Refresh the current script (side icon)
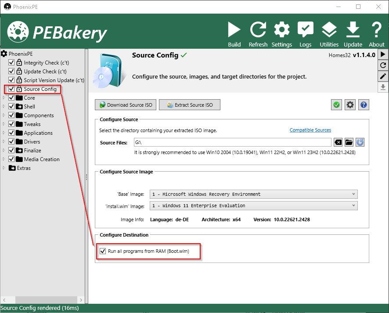This screenshot has width=389, height=313. [x=383, y=65]
